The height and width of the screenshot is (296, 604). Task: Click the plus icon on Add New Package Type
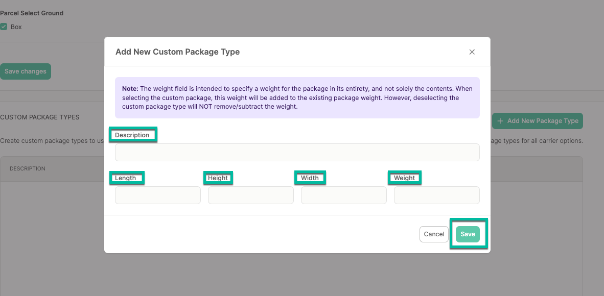500,120
